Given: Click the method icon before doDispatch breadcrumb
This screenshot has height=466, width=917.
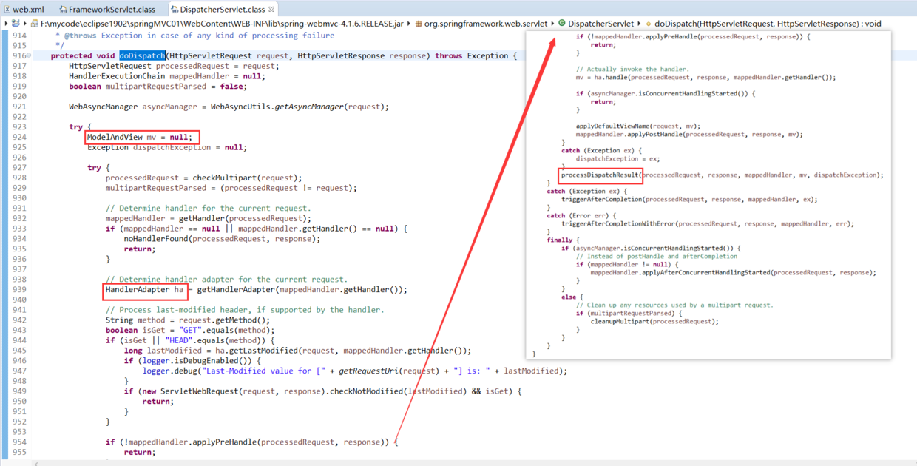Looking at the screenshot, I should pyautogui.click(x=649, y=24).
